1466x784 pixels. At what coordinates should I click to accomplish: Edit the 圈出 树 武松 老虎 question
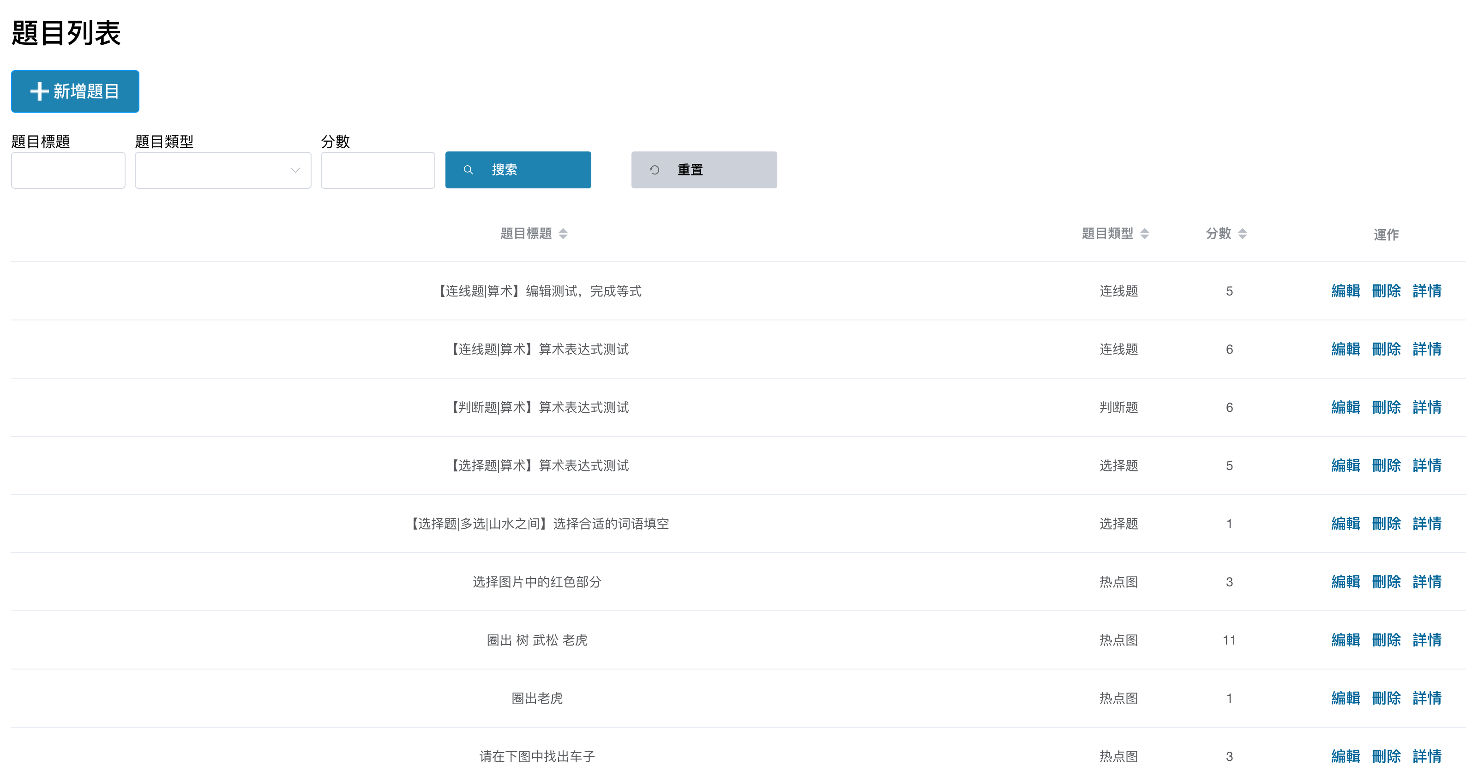point(1346,640)
